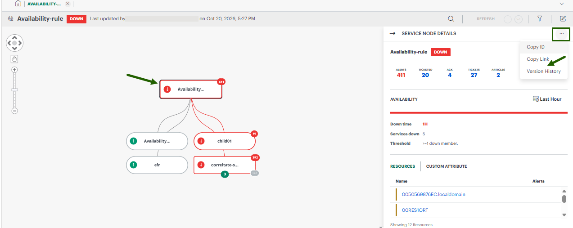Viewport: 573px width, 228px height.
Task: Choose Version History from the menu
Action: [544, 71]
